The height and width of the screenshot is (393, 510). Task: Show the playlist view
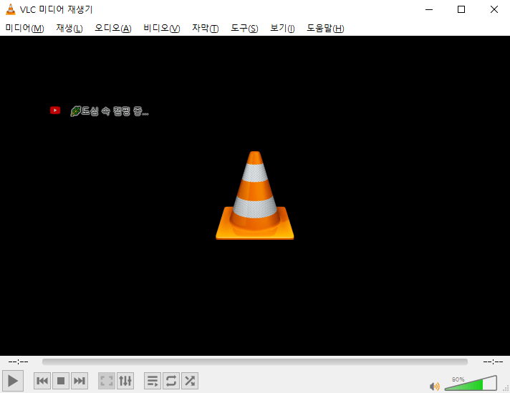(x=153, y=381)
